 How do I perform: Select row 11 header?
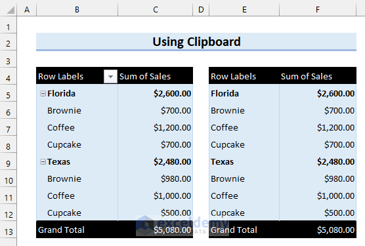[8, 195]
